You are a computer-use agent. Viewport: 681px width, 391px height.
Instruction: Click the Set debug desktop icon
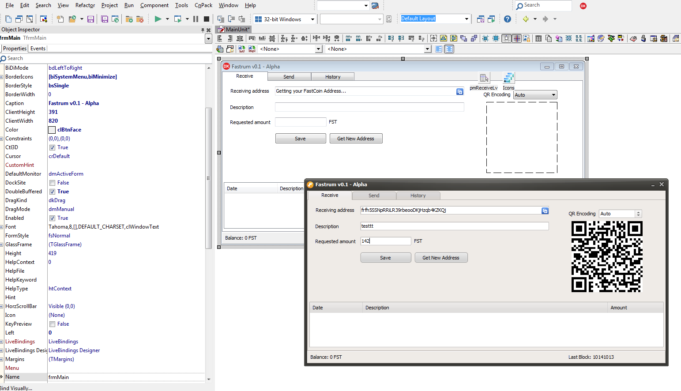(491, 19)
